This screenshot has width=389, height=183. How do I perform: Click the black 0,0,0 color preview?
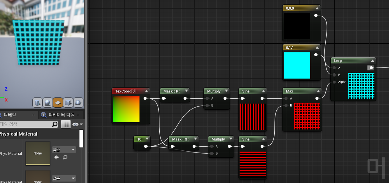click(x=297, y=26)
